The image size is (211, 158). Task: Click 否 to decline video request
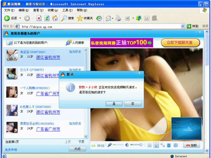pyautogui.click(x=133, y=104)
